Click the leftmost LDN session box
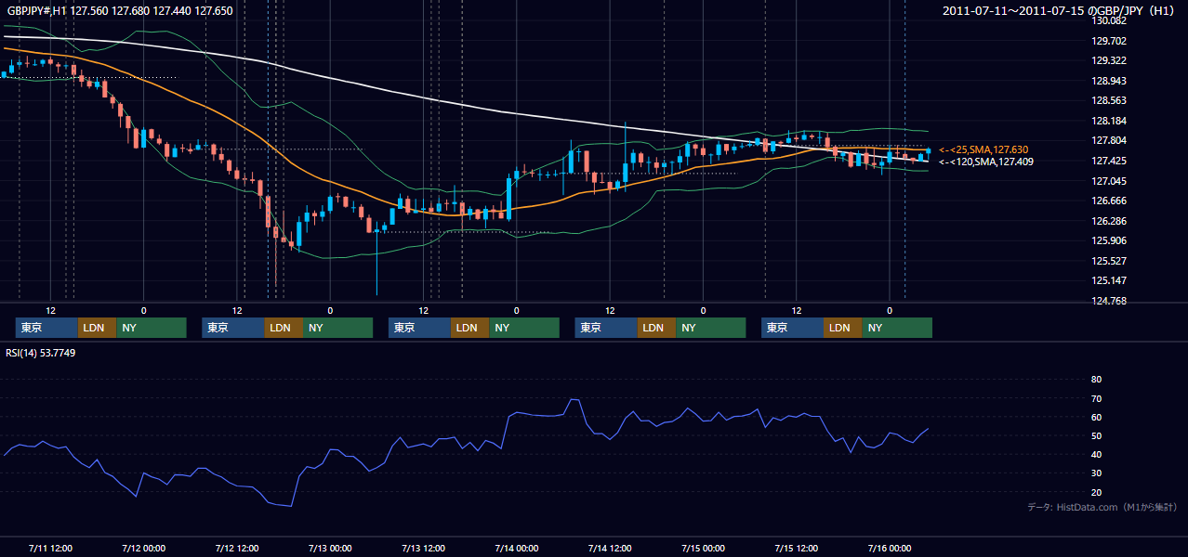This screenshot has width=1188, height=557. (x=97, y=328)
